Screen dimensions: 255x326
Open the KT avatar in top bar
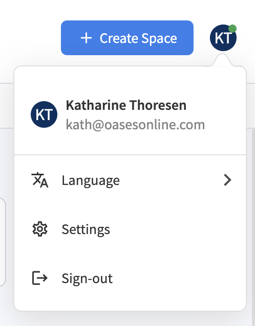pos(223,38)
